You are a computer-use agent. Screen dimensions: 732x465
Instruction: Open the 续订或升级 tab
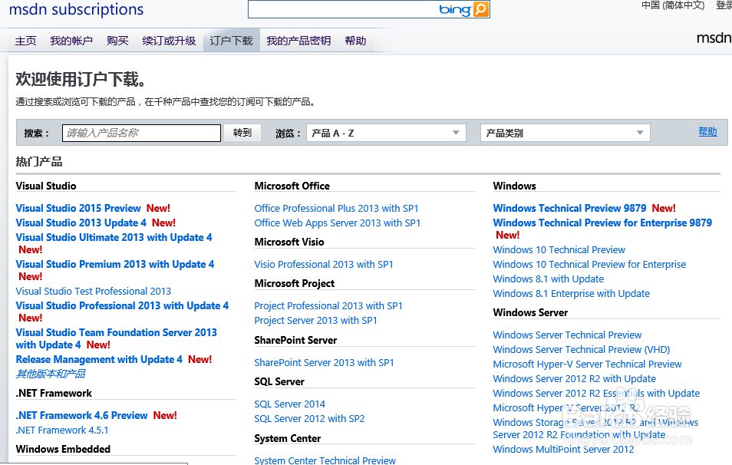pyautogui.click(x=169, y=41)
